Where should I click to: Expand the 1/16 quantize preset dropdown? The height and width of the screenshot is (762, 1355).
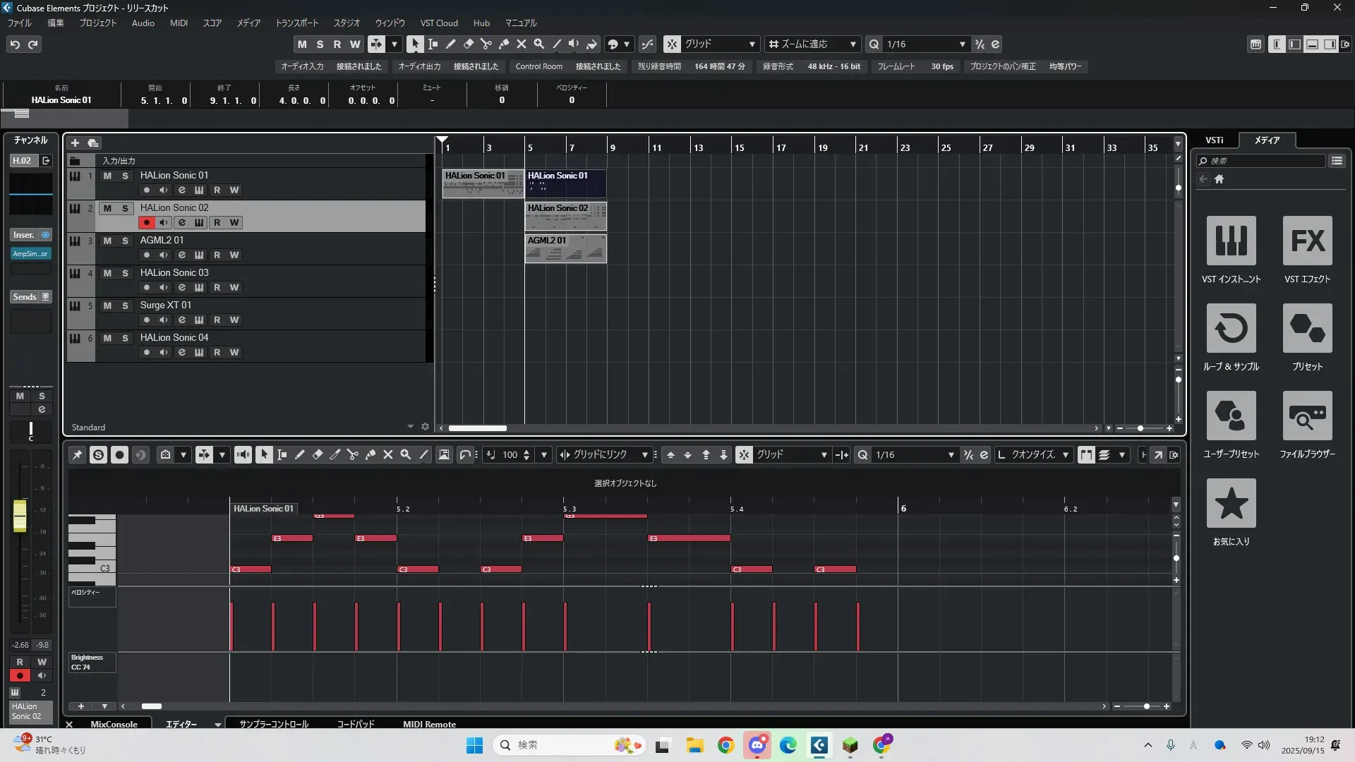click(962, 44)
